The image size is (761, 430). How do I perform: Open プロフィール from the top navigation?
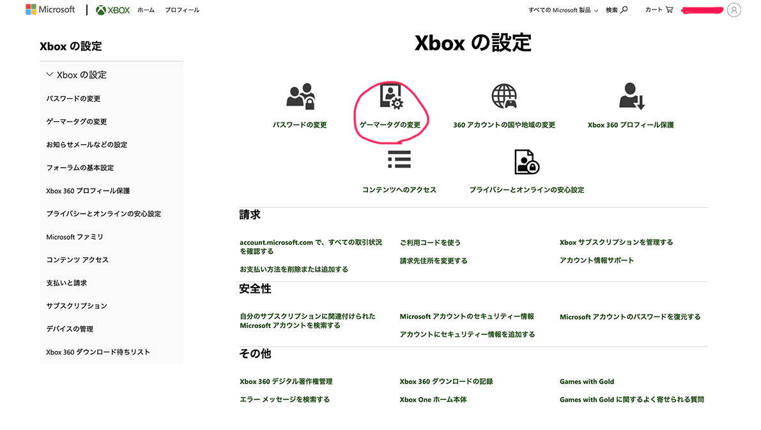tap(181, 10)
